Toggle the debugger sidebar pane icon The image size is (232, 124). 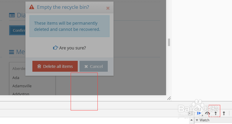[190, 113]
